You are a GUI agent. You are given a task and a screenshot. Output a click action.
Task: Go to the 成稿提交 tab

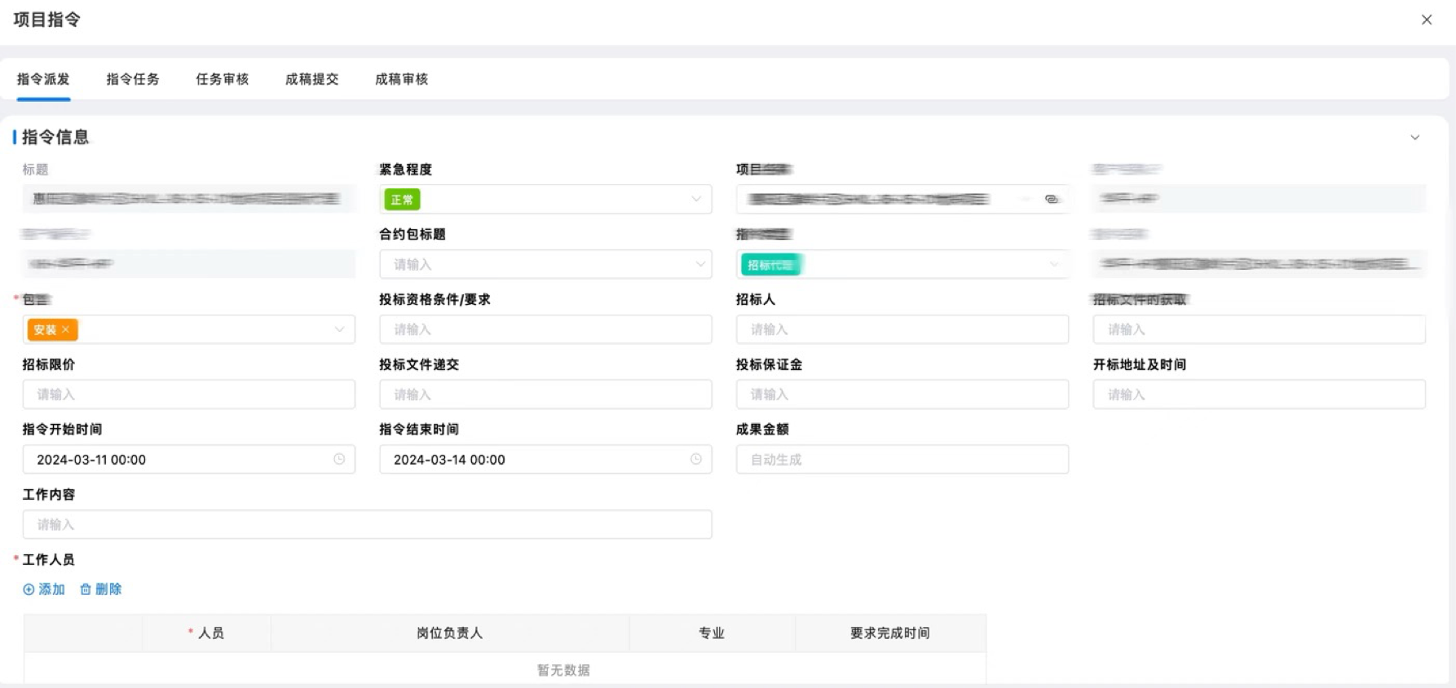point(311,79)
